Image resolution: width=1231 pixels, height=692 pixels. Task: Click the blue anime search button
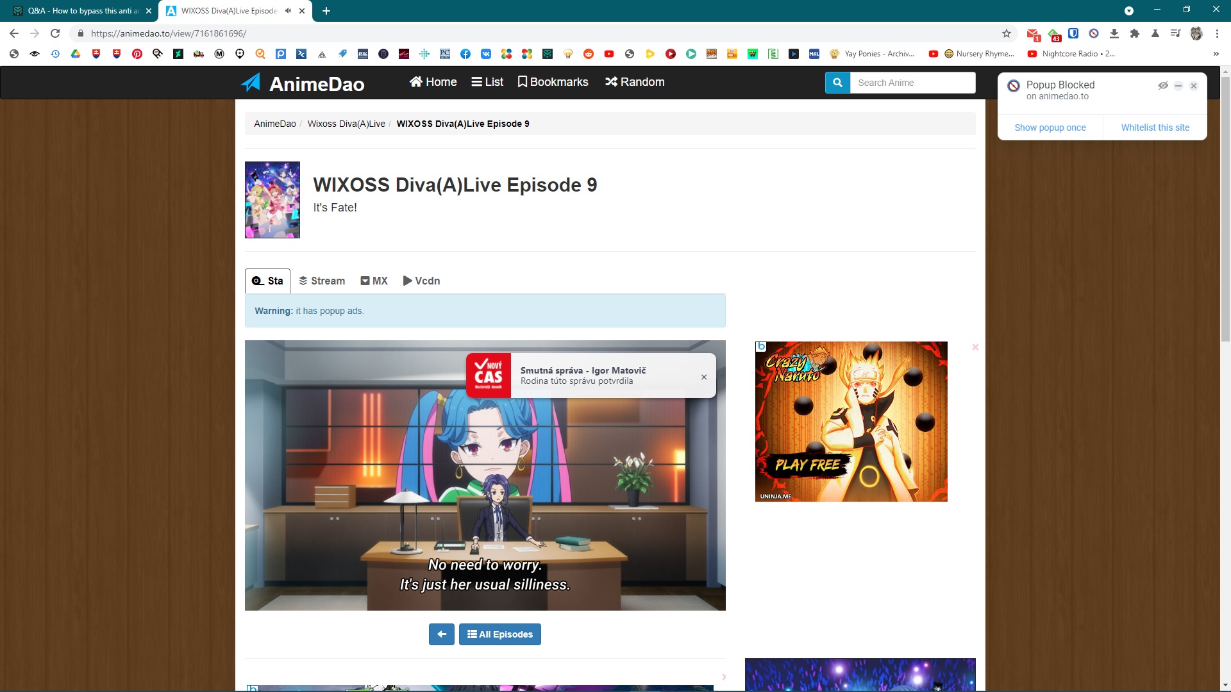(x=837, y=83)
